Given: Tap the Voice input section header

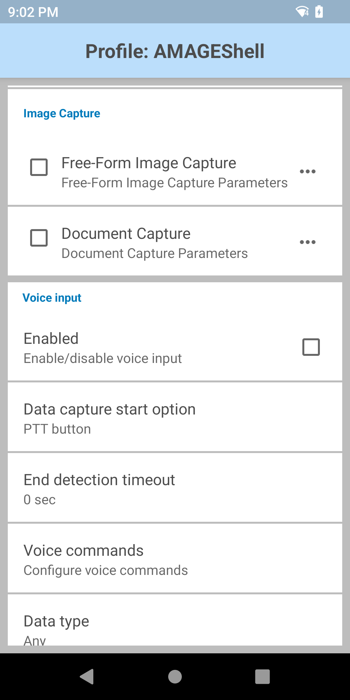Looking at the screenshot, I should point(52,298).
